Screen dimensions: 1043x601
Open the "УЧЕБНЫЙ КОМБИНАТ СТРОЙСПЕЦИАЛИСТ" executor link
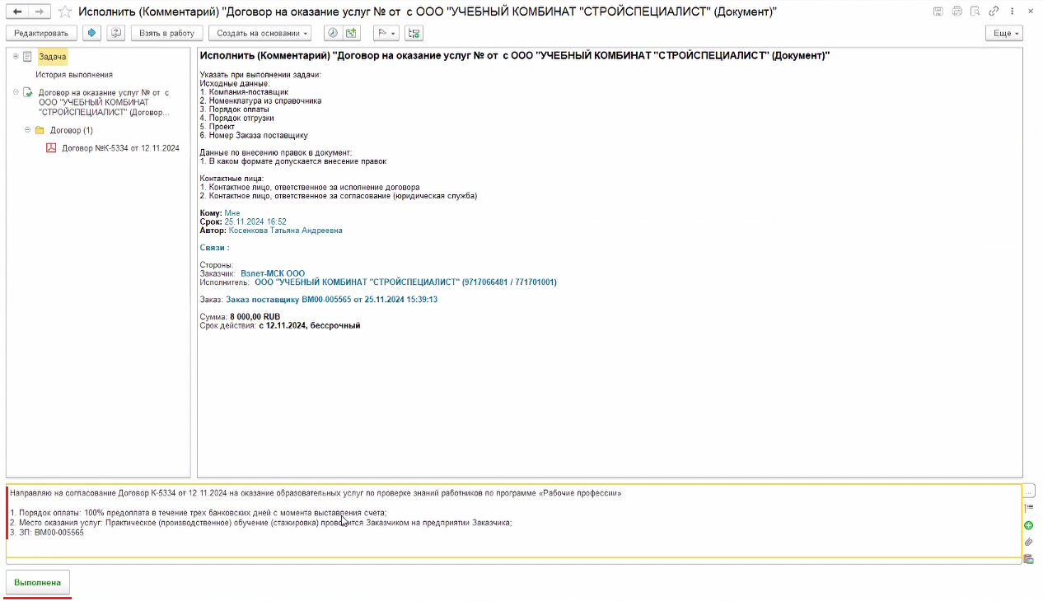click(x=405, y=282)
